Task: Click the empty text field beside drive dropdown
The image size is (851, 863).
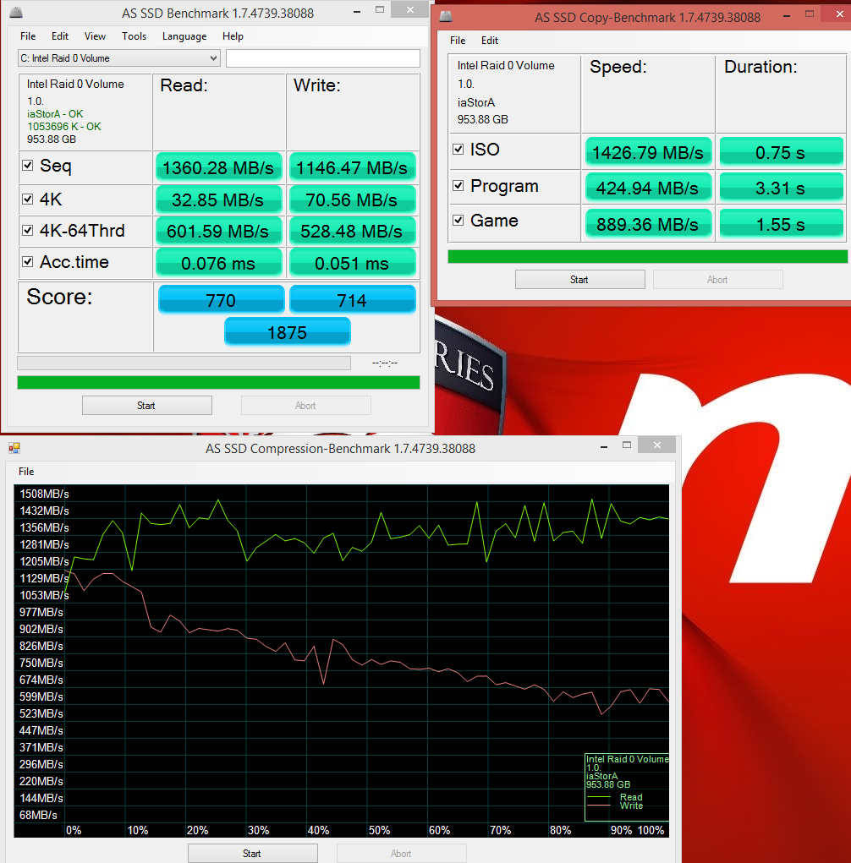Action: click(323, 57)
